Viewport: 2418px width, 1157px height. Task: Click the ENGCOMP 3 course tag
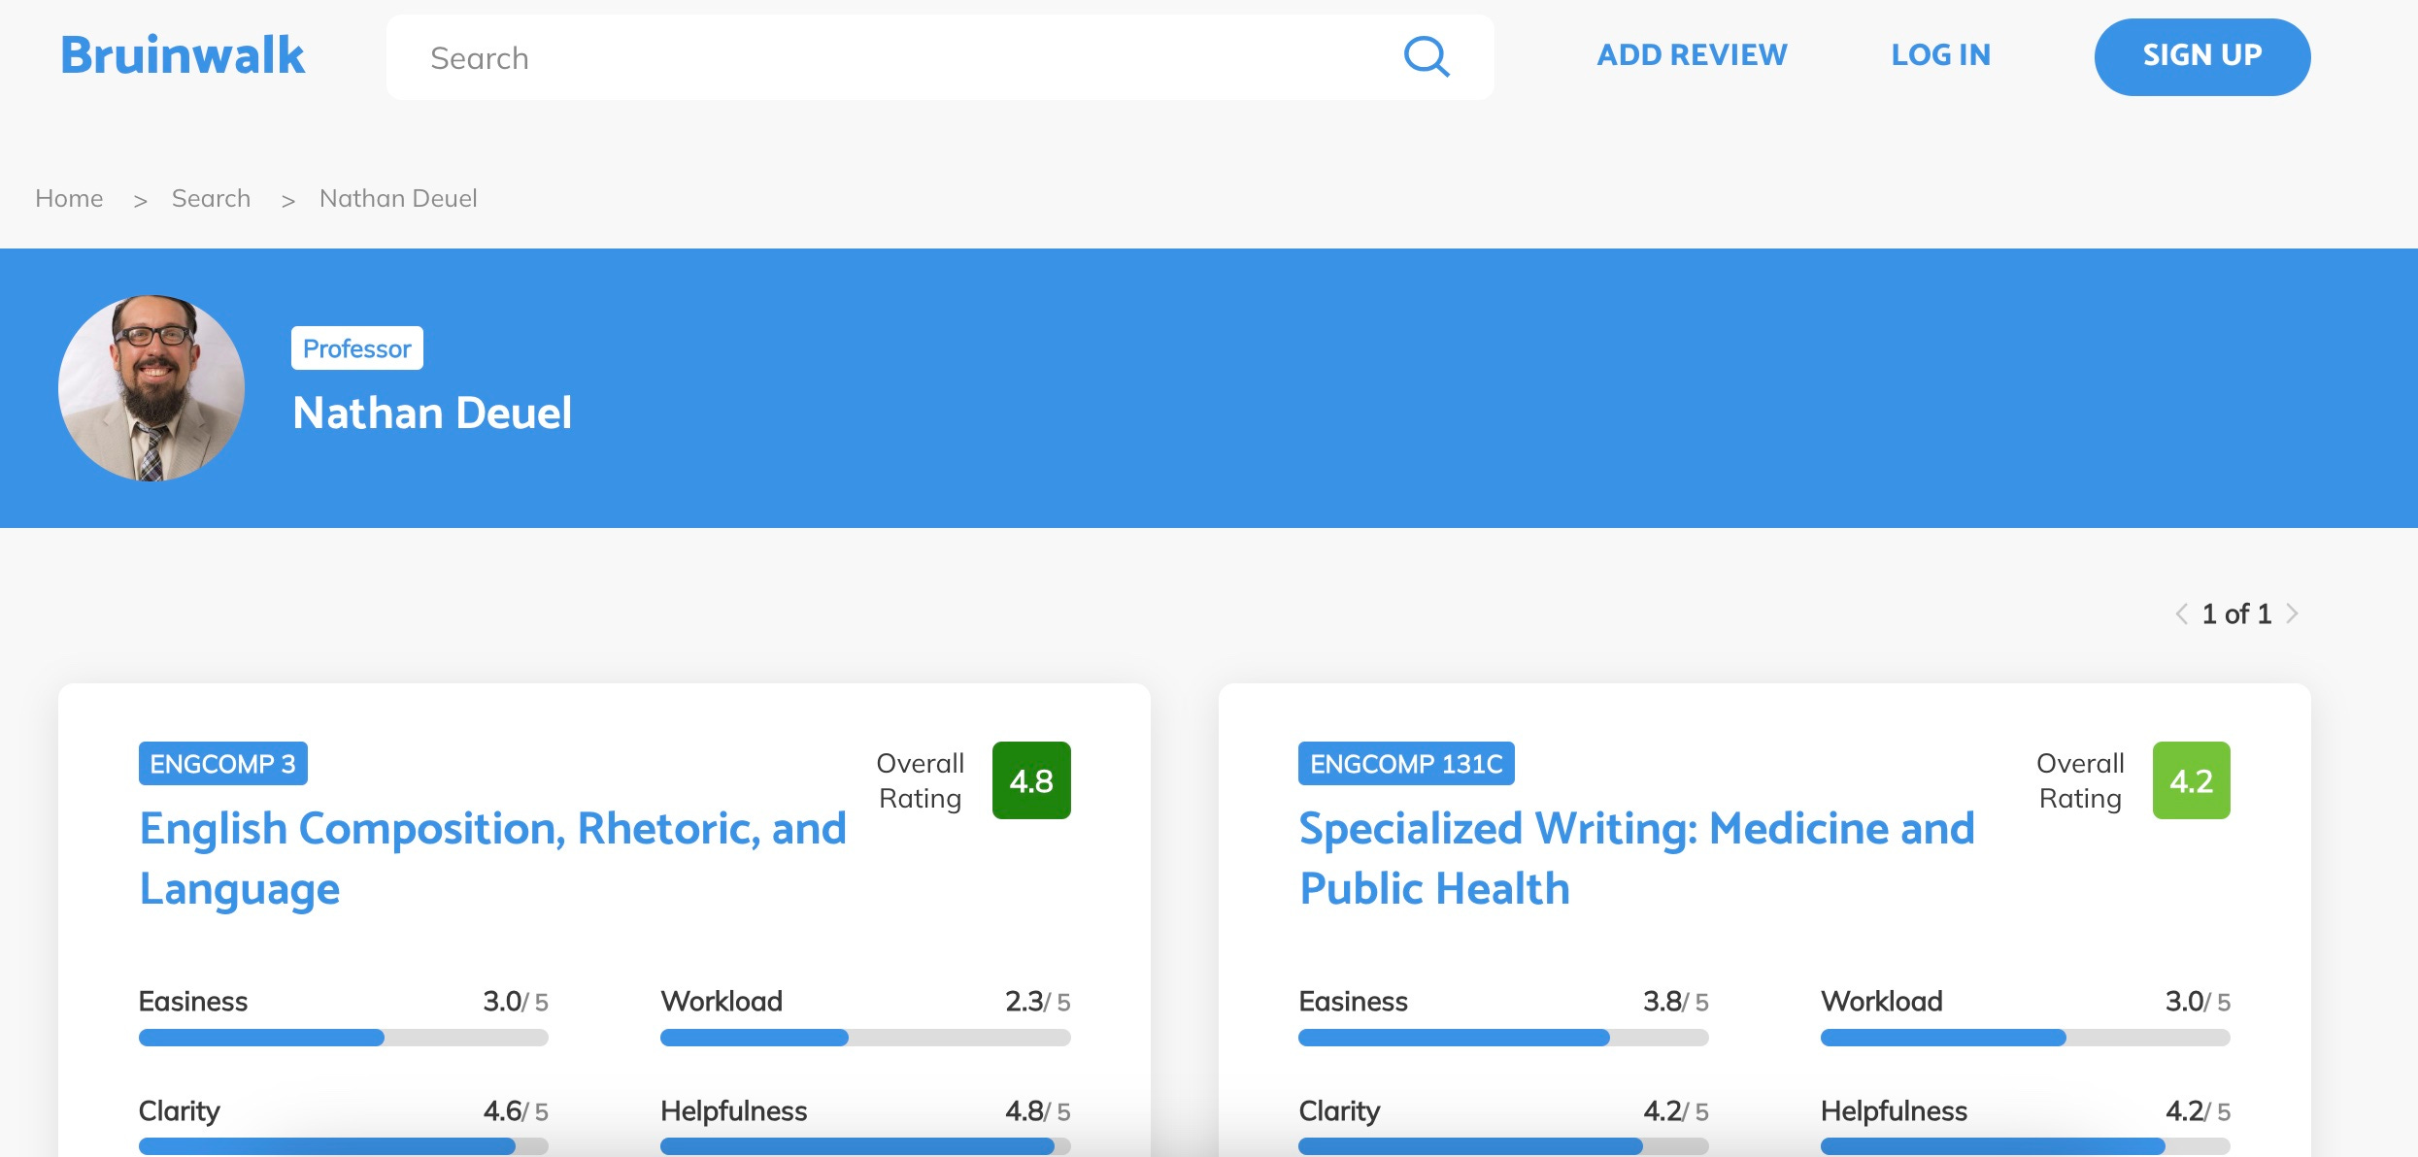222,764
